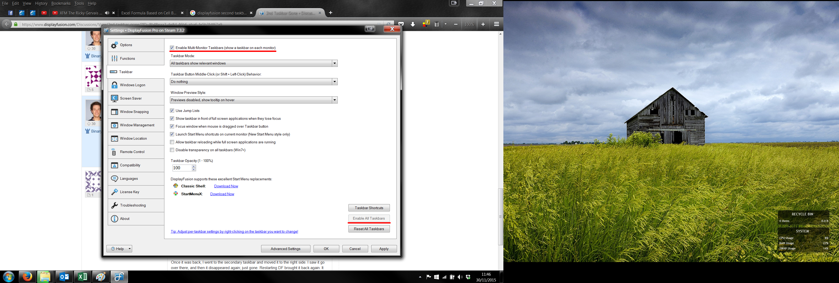Increase Taskbar Opacity with spinner up arrow

coord(194,166)
